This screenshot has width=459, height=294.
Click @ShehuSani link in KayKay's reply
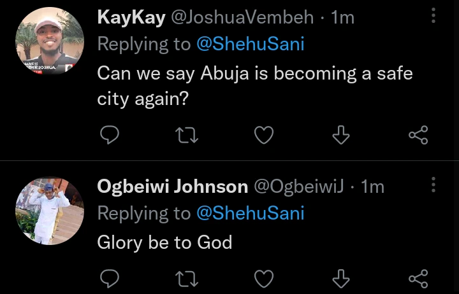pos(251,44)
